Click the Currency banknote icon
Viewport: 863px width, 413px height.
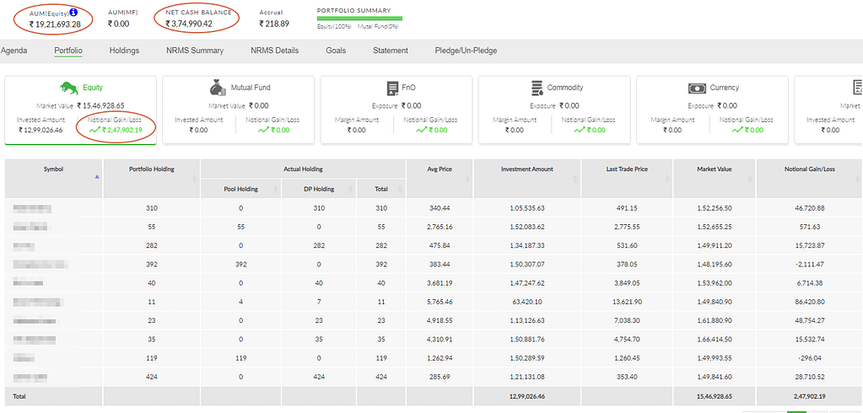[697, 88]
